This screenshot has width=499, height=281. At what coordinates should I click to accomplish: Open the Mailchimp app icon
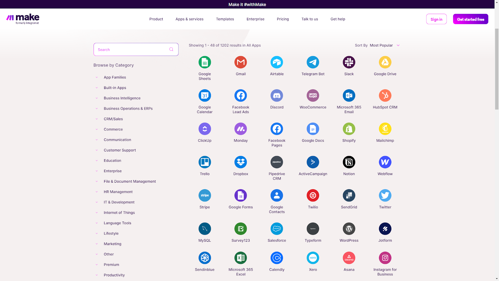pyautogui.click(x=385, y=129)
